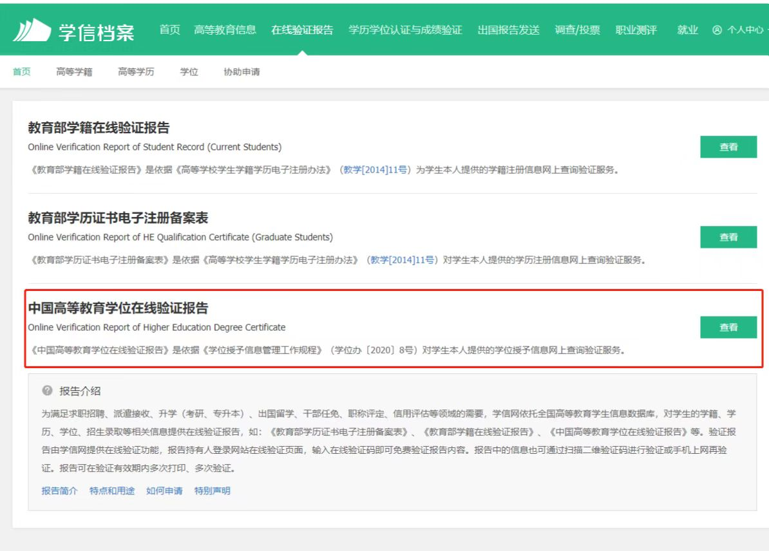Switch to the 协助申请 tab
The height and width of the screenshot is (551, 769).
tap(242, 71)
